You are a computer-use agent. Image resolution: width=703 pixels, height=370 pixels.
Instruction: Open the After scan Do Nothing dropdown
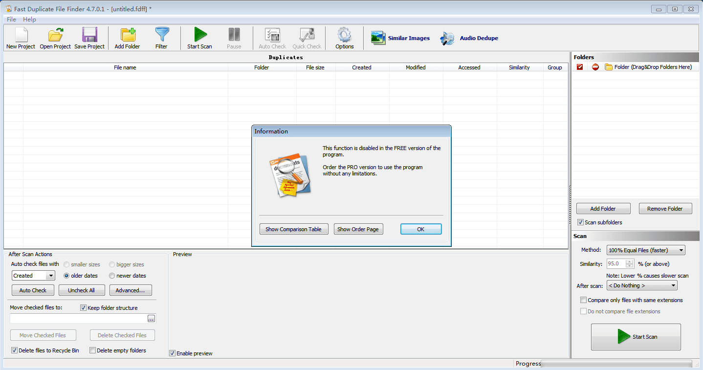[x=642, y=285]
